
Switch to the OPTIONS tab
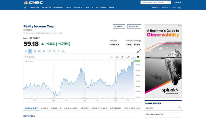(x=116, y=108)
